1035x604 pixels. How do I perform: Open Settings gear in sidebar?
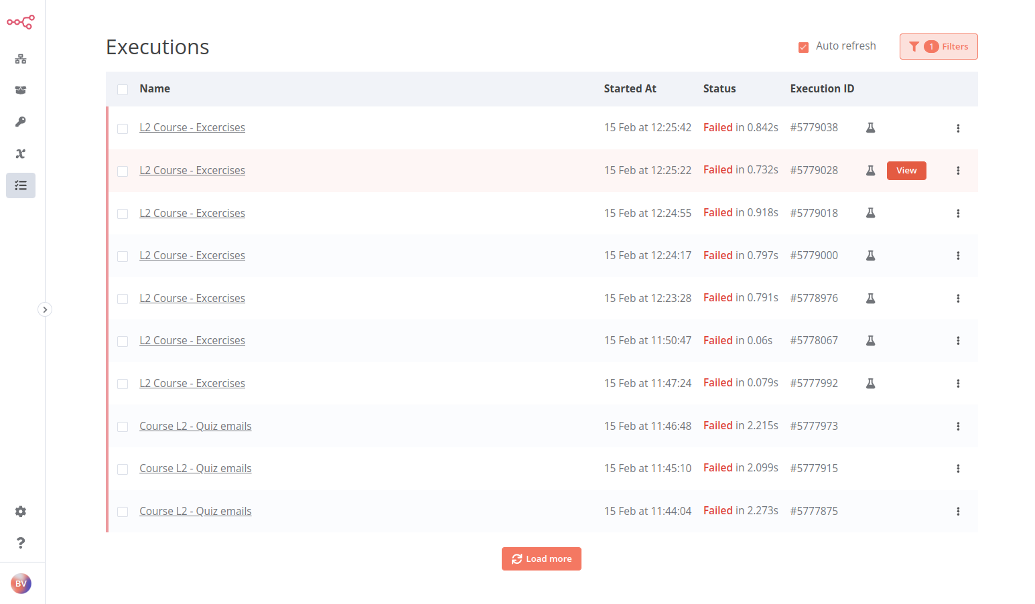[21, 512]
